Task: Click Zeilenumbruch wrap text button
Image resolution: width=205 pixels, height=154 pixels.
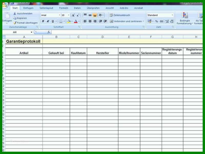Action: 120,15
